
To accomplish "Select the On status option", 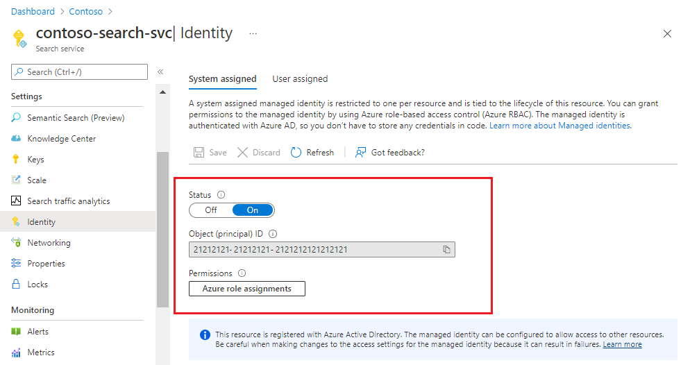I will (x=253, y=210).
